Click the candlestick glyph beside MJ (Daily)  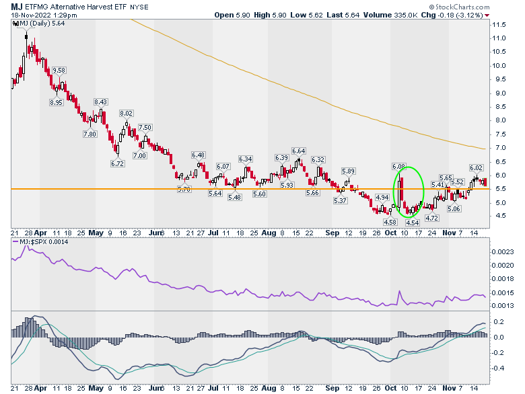[x=15, y=24]
